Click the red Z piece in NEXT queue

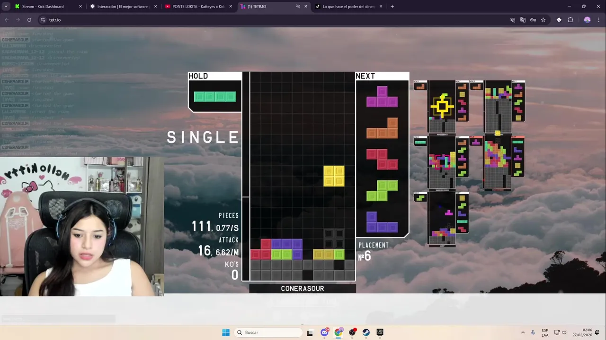382,159
